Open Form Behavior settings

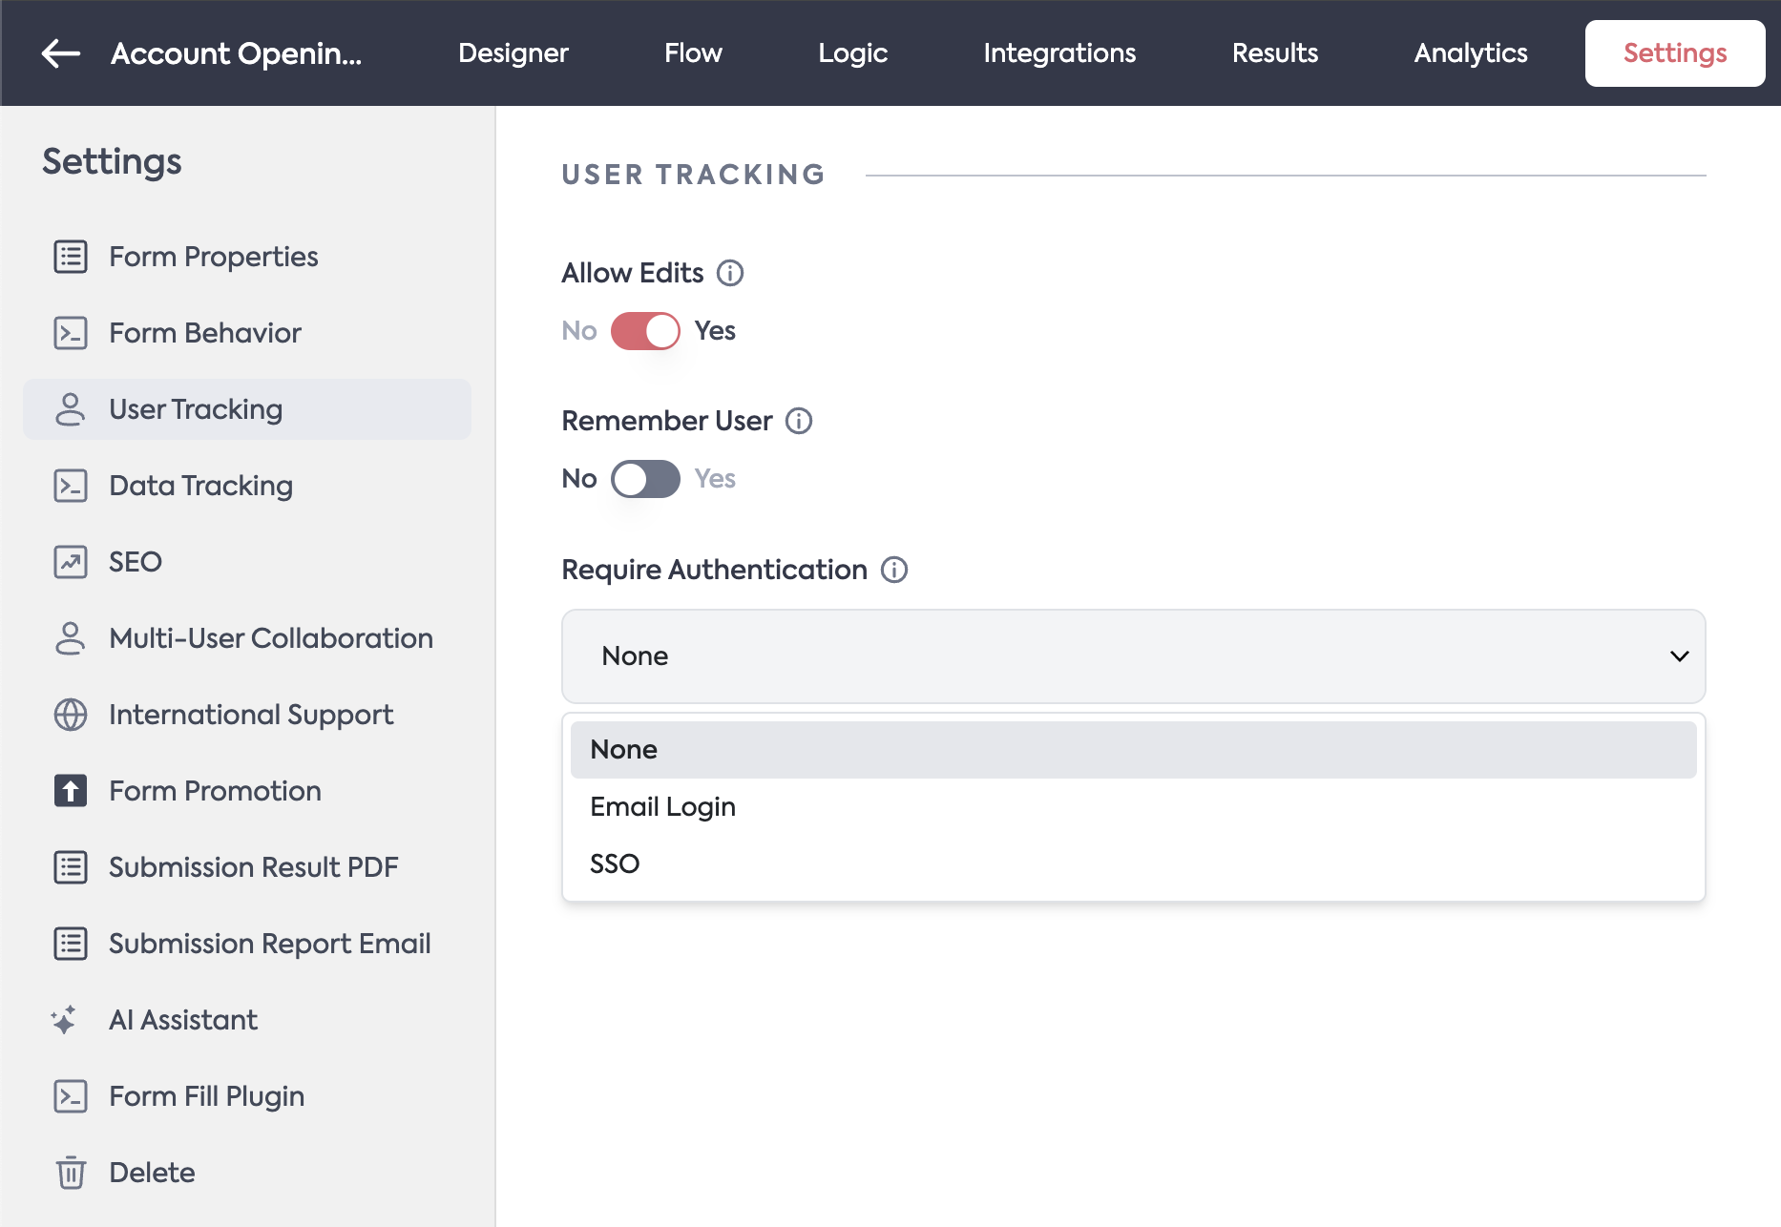tap(205, 333)
